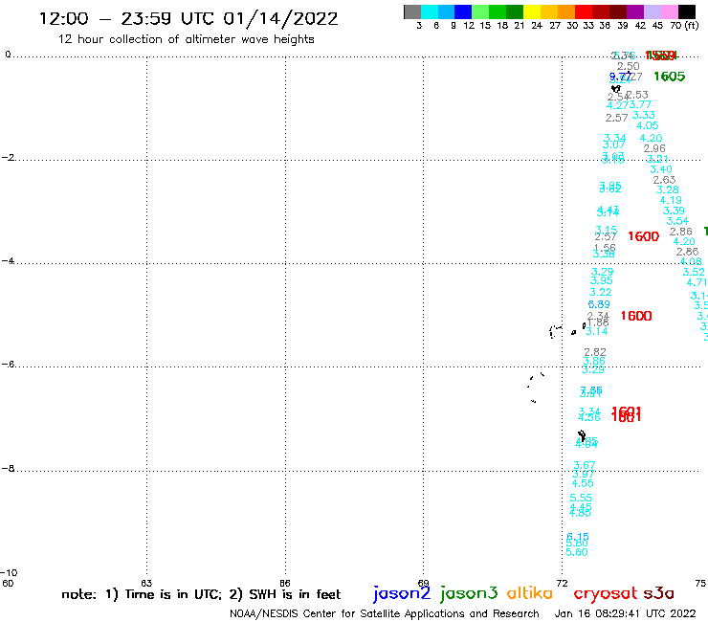Click the "12:00 – 23:59 UTC 01/14/2022" title
Image resolution: width=708 pixels, height=622 pixels.
(188, 19)
